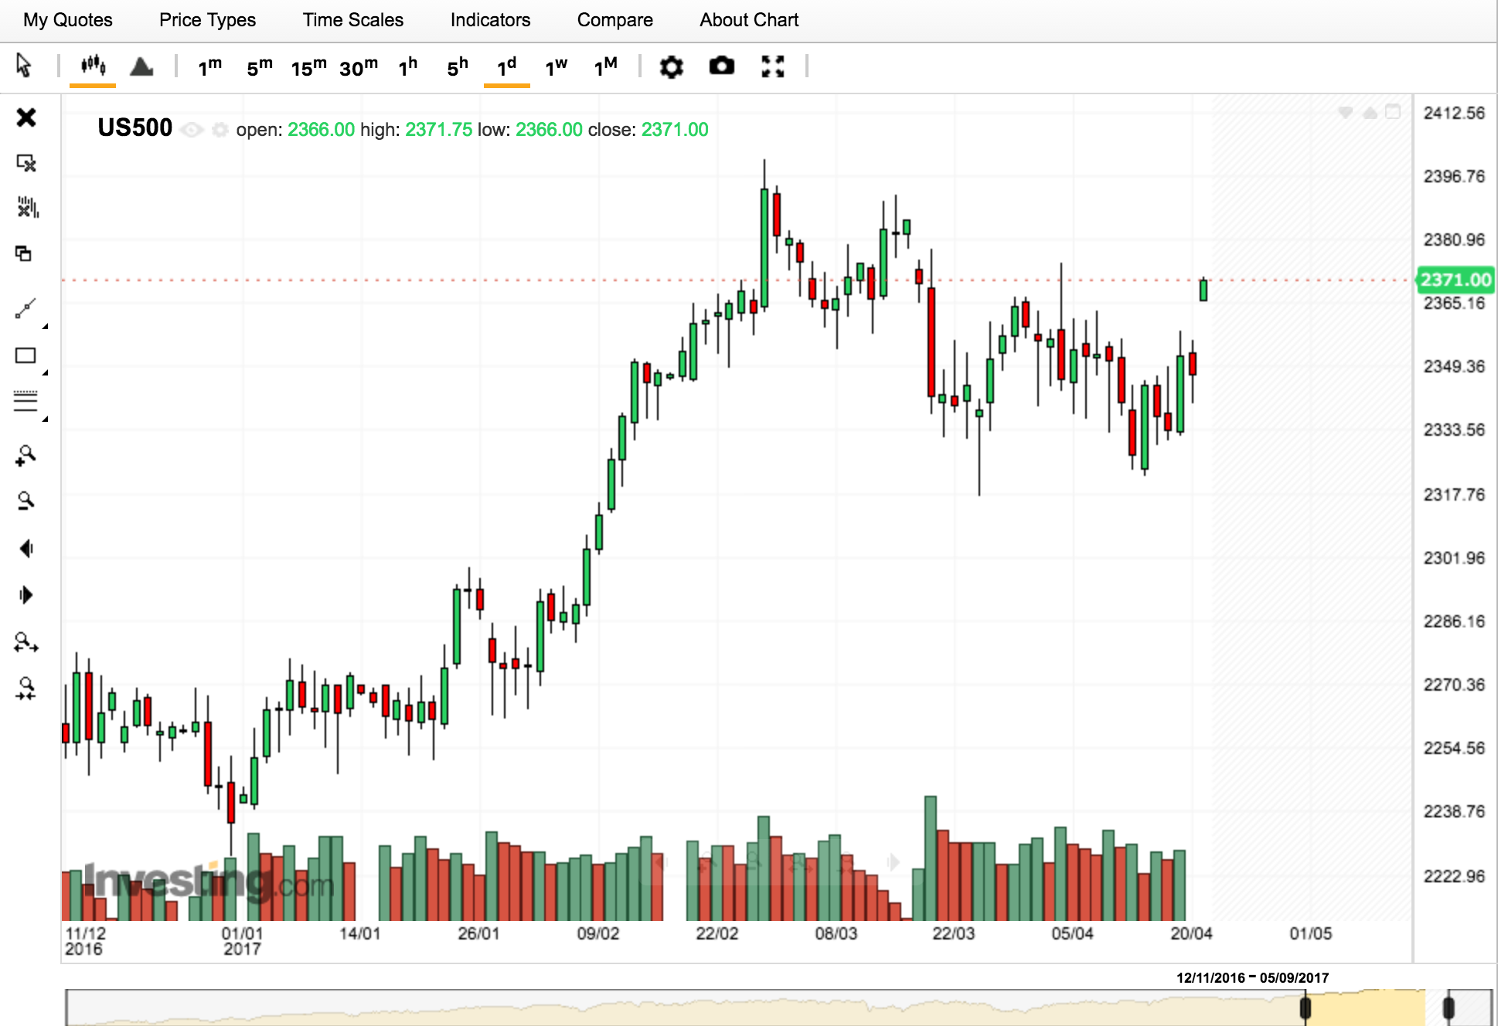Click the clone drawing icon
Viewport: 1498px width, 1026px height.
(24, 253)
